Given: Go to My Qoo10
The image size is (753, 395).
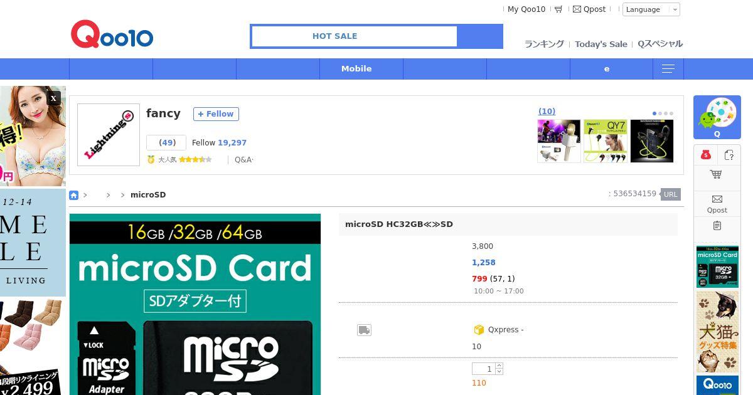Looking at the screenshot, I should click(x=526, y=9).
